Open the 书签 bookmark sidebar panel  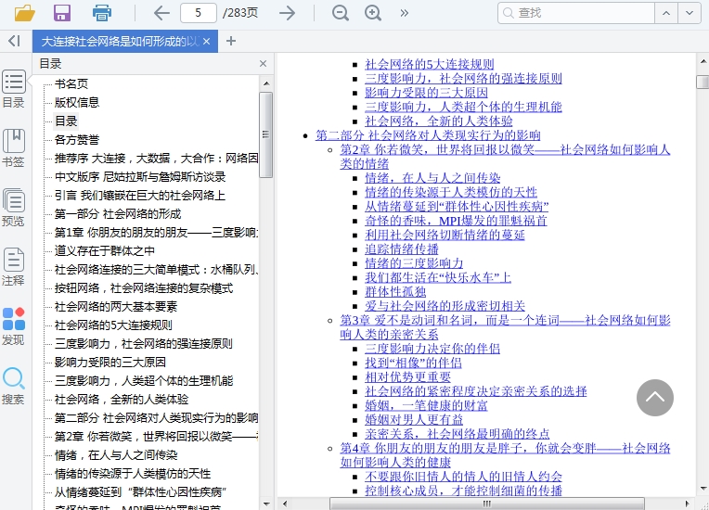(13, 147)
